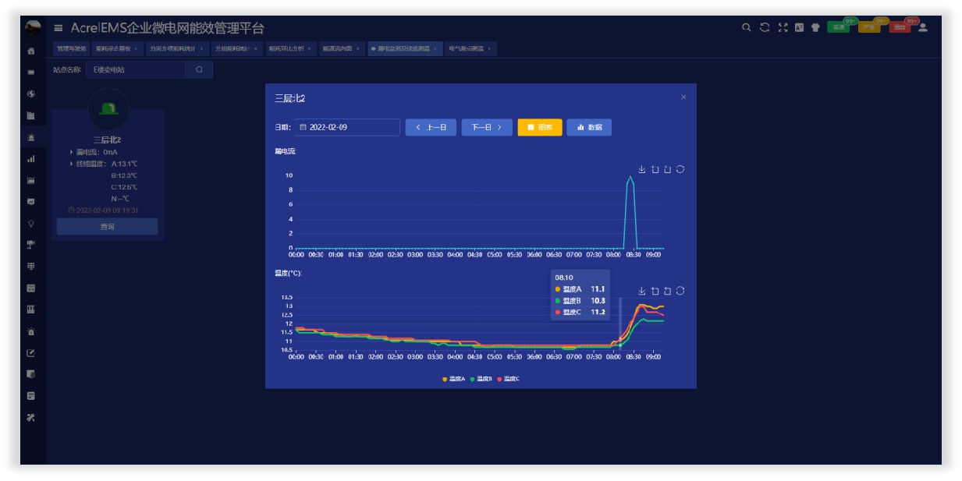The image size is (962, 481).
Task: Open user profile icon at top right
Action: tap(923, 27)
